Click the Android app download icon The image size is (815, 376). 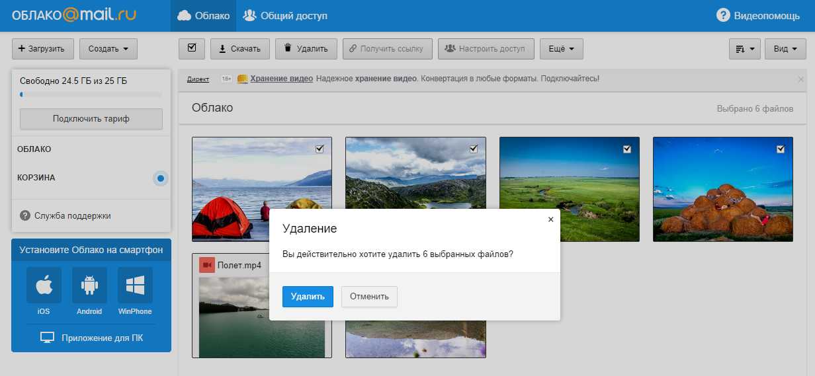pos(89,285)
